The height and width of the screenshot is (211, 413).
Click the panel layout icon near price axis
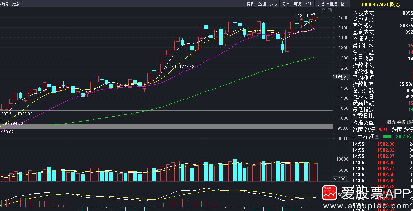point(330,10)
